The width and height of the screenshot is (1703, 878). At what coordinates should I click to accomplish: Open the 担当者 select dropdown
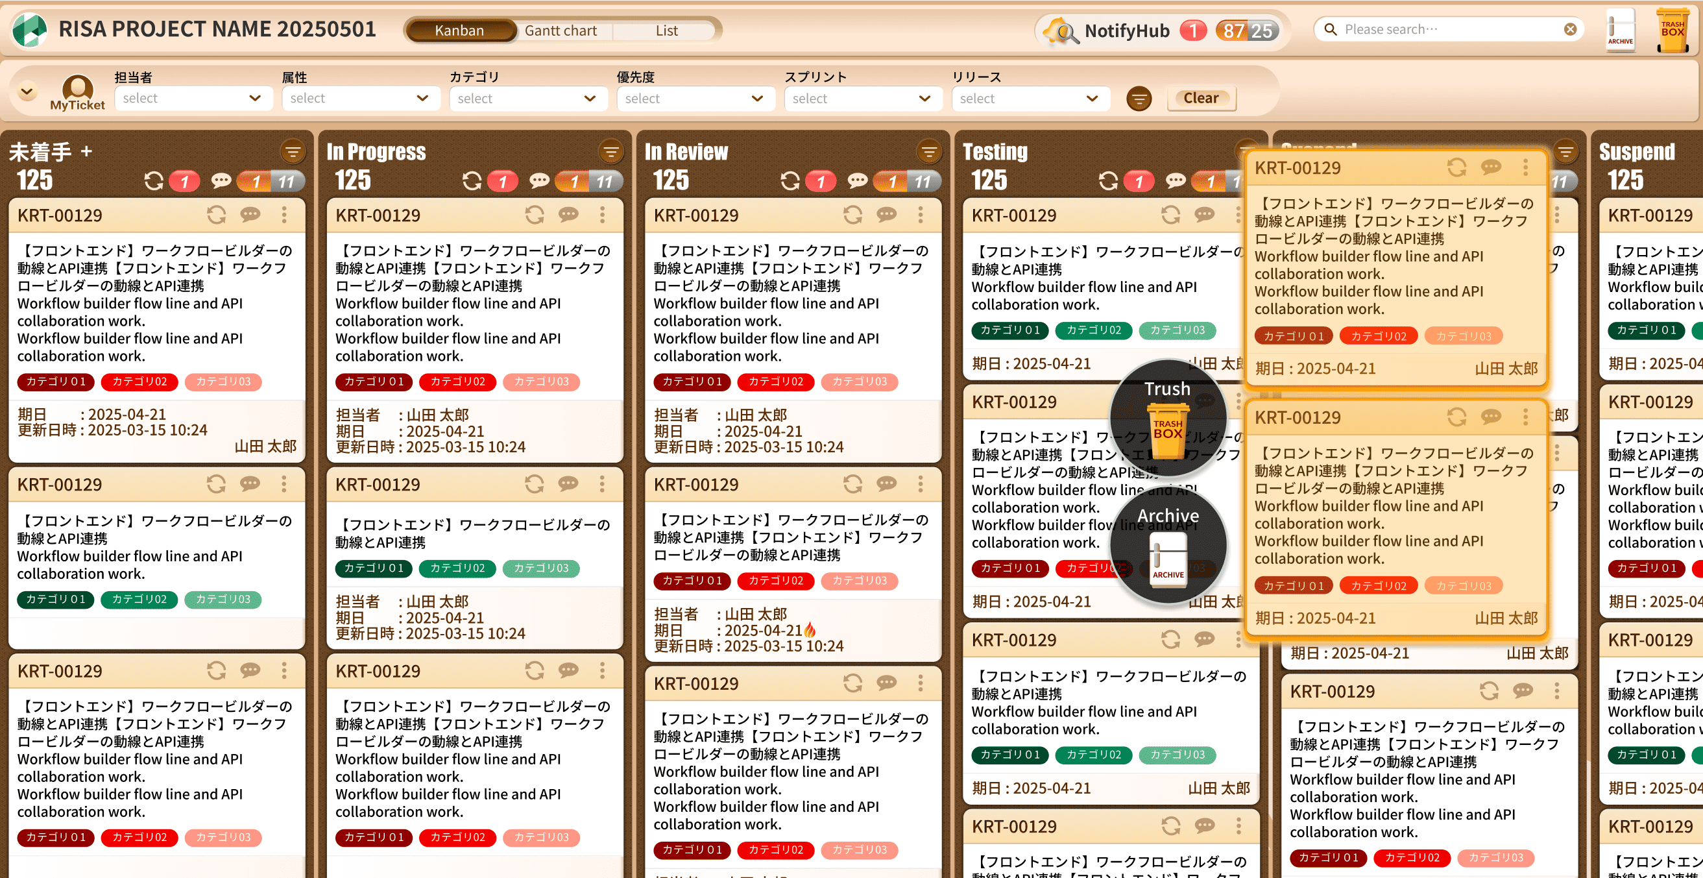click(x=193, y=99)
